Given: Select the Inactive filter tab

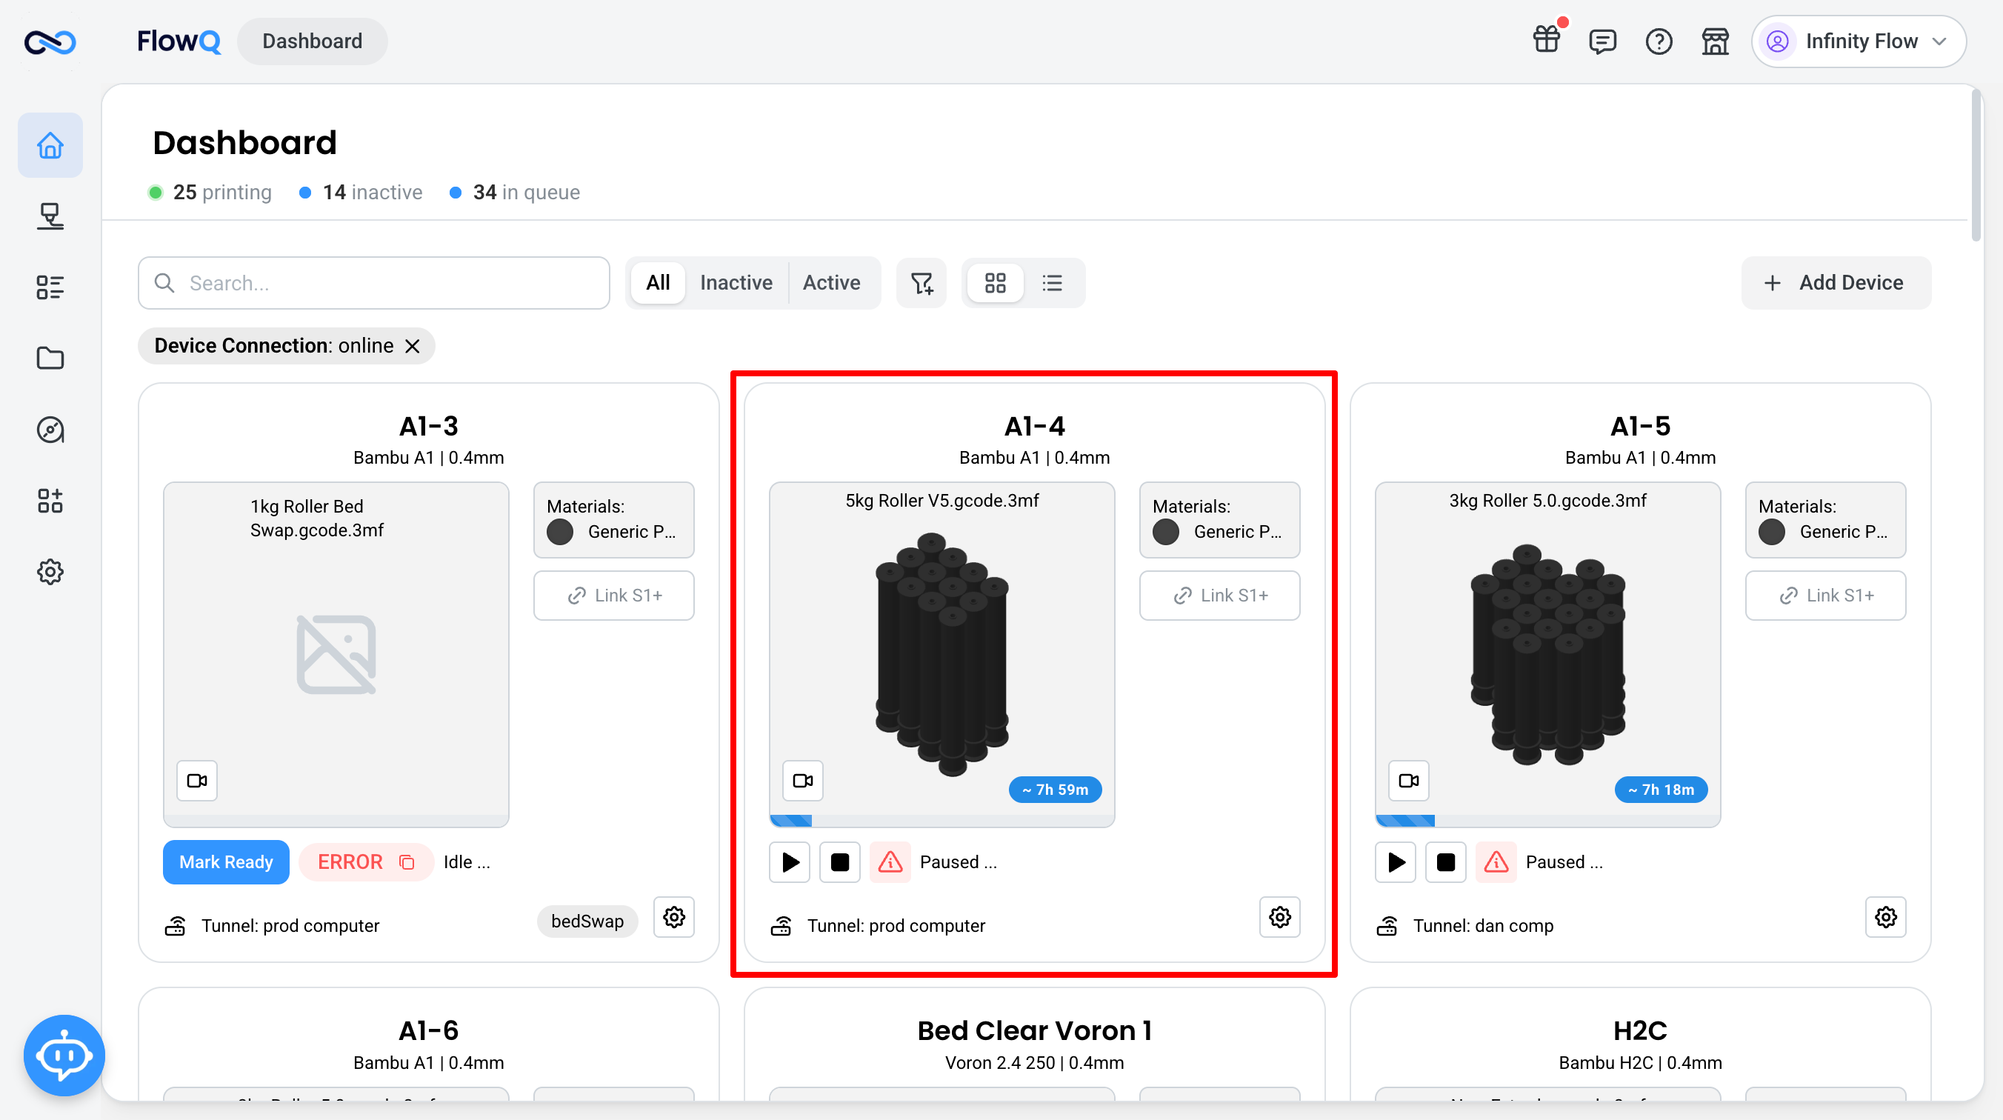Looking at the screenshot, I should pos(736,283).
